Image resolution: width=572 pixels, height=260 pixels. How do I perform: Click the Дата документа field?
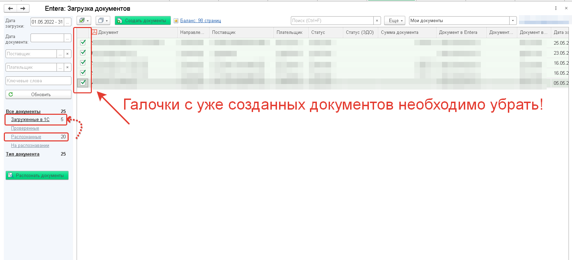point(47,38)
